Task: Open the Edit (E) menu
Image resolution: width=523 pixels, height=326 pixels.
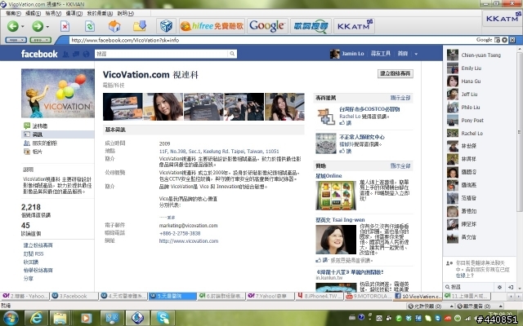Action: pyautogui.click(x=33, y=13)
